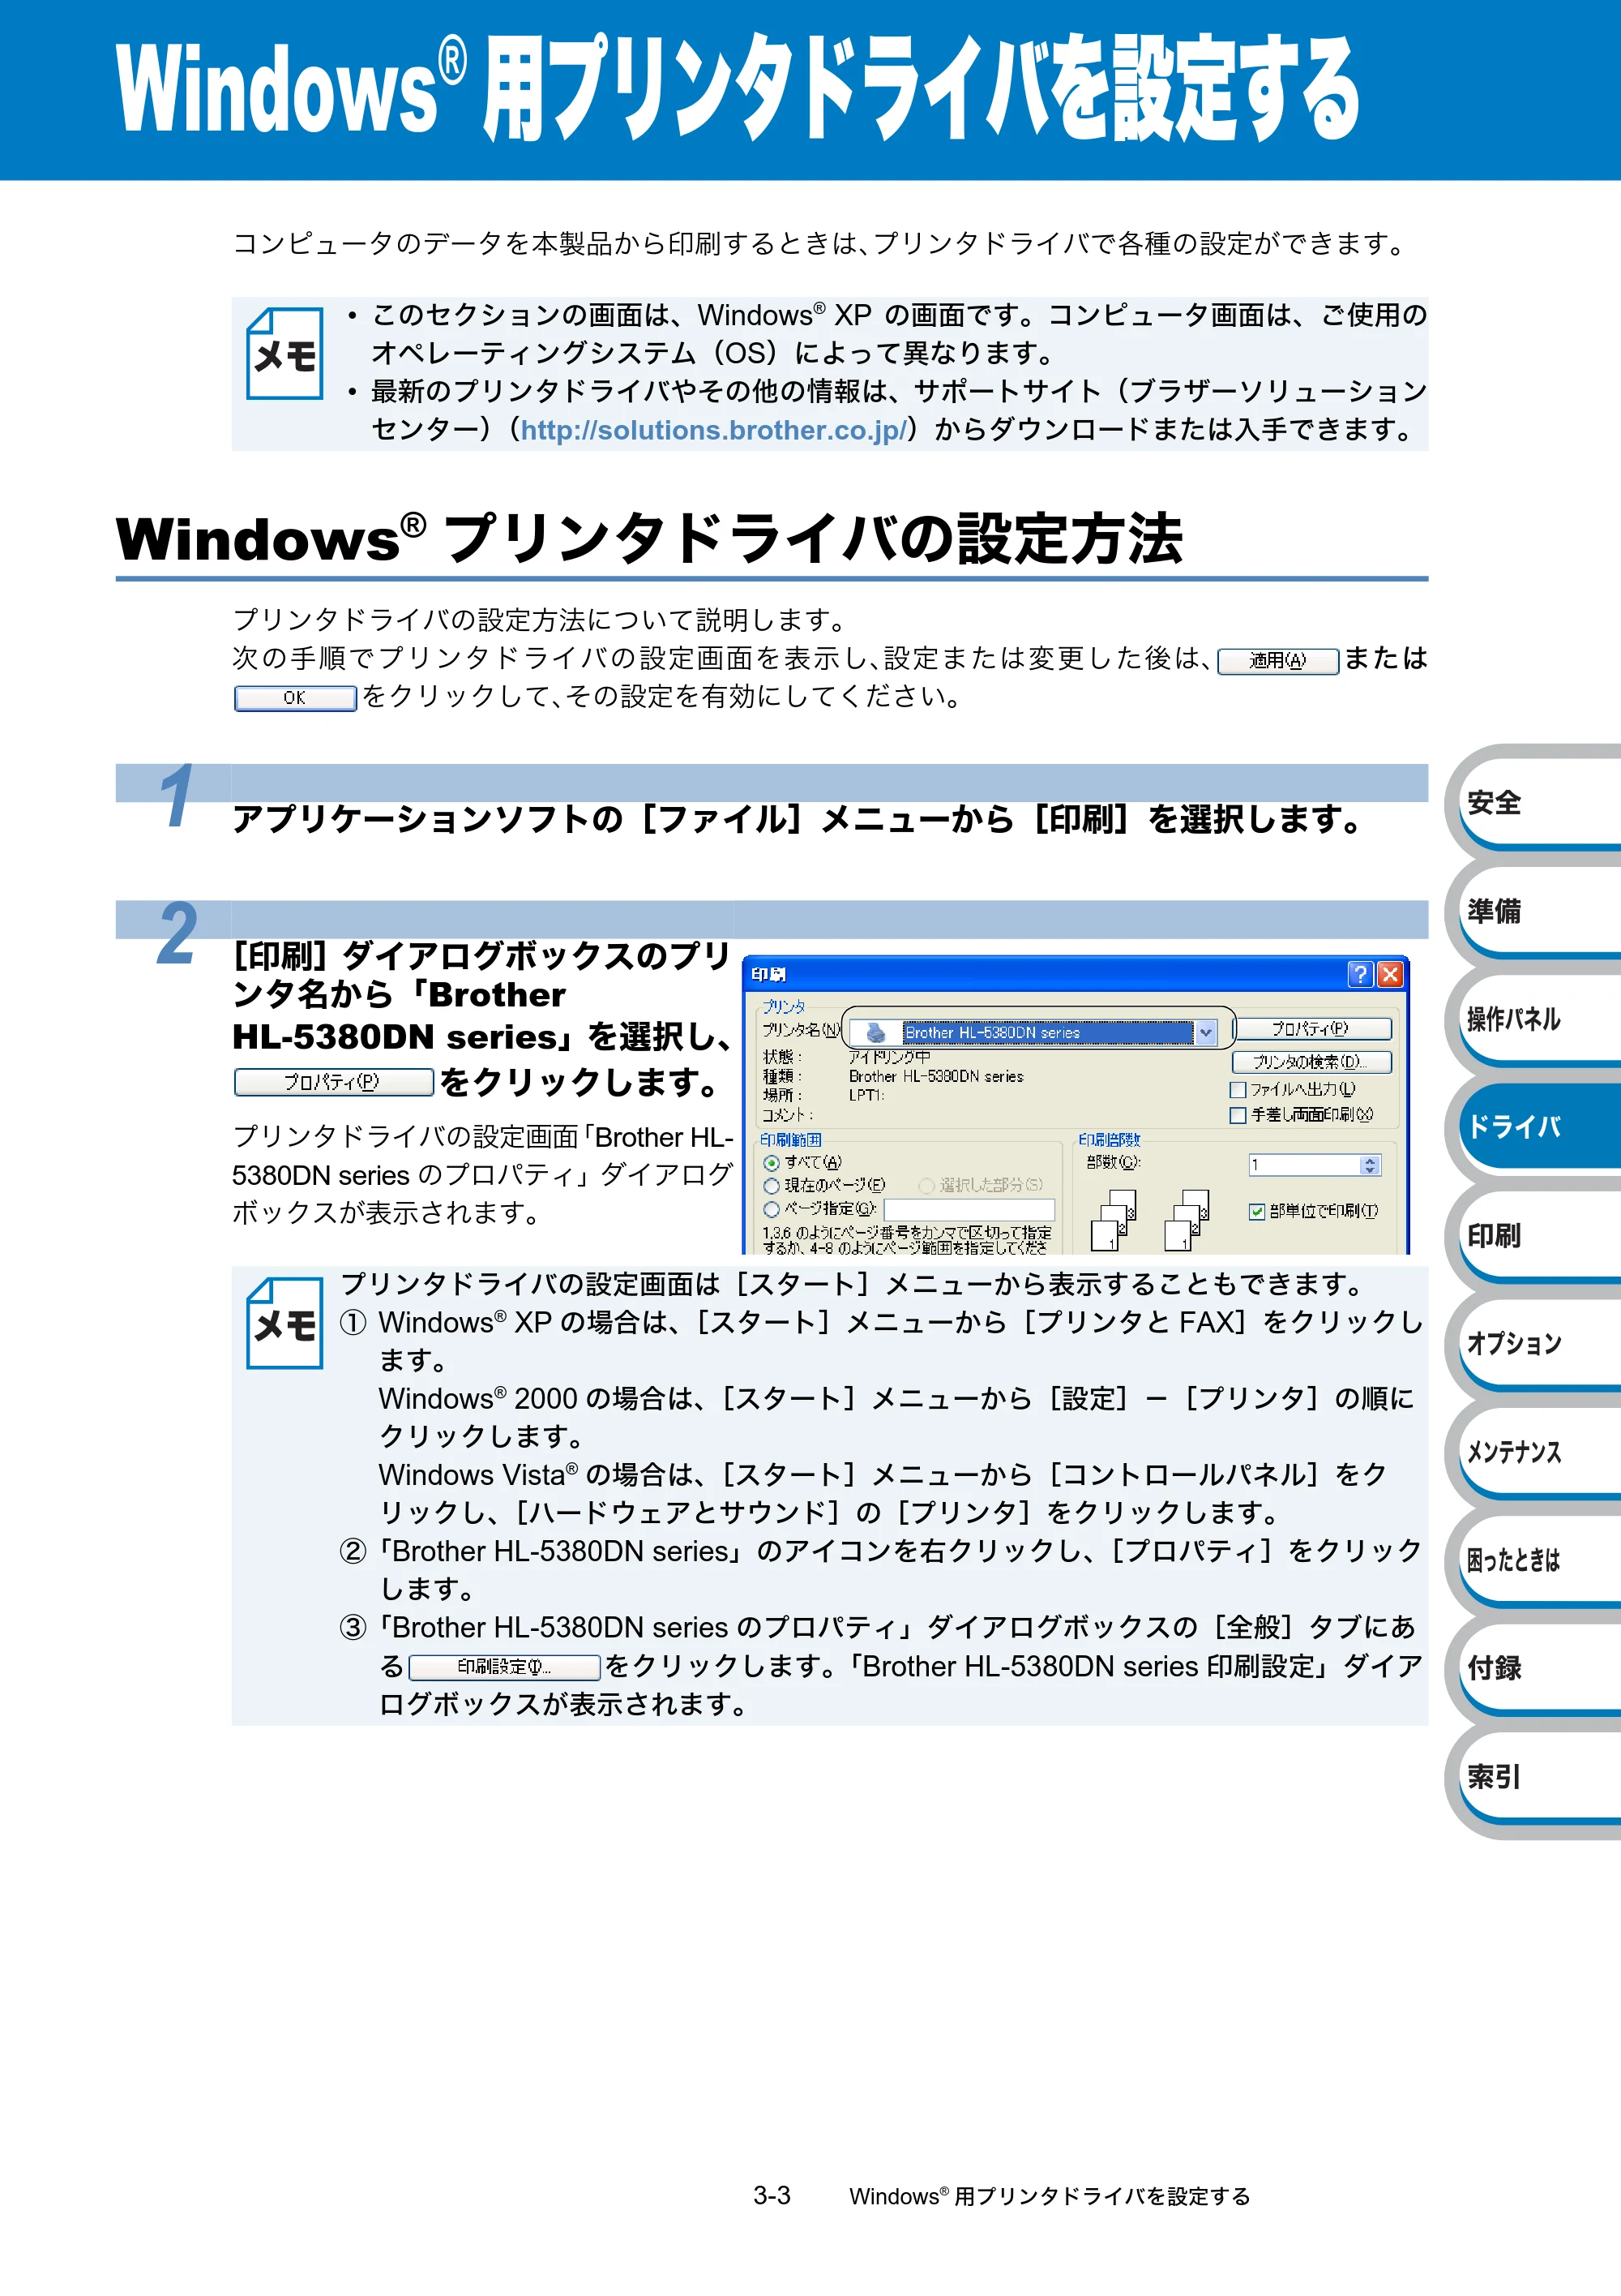Open the solutions.brother.co.jp support link
Image resolution: width=1621 pixels, height=2296 pixels.
click(x=713, y=430)
